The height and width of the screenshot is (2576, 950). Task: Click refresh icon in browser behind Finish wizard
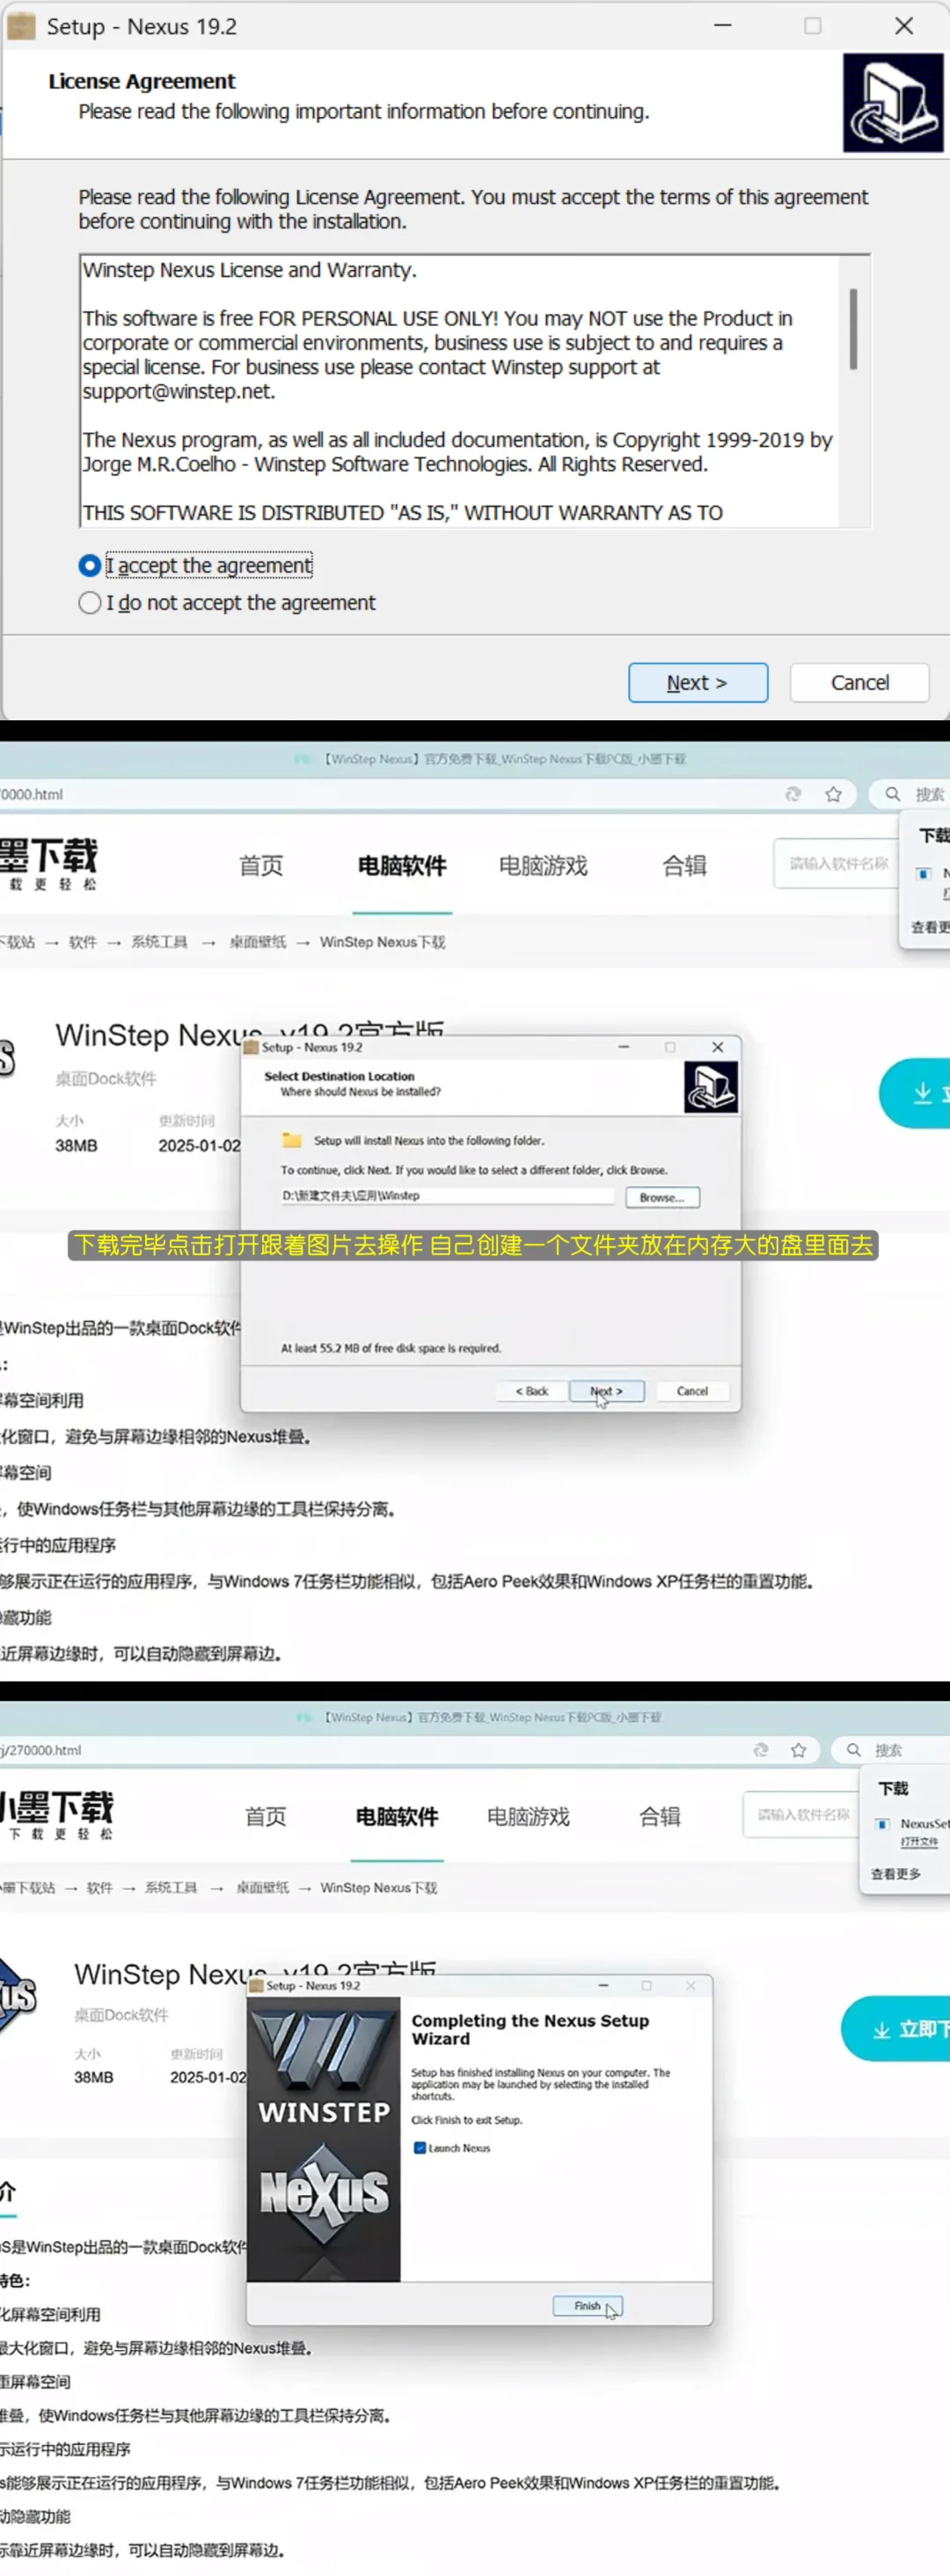[761, 1750]
